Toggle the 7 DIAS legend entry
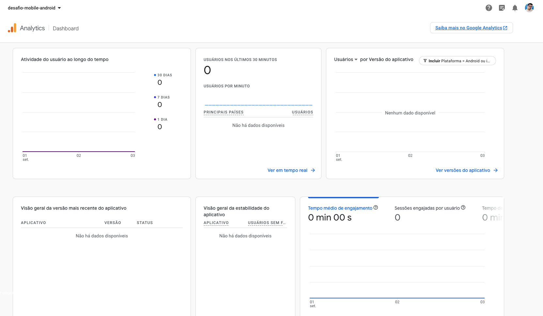Screen dimensions: 543x316 point(163,97)
